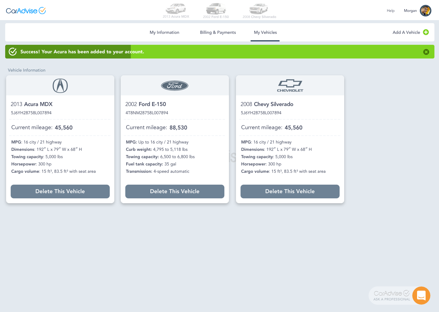Dismiss the success notification banner
The width and height of the screenshot is (439, 312).
pyautogui.click(x=426, y=52)
